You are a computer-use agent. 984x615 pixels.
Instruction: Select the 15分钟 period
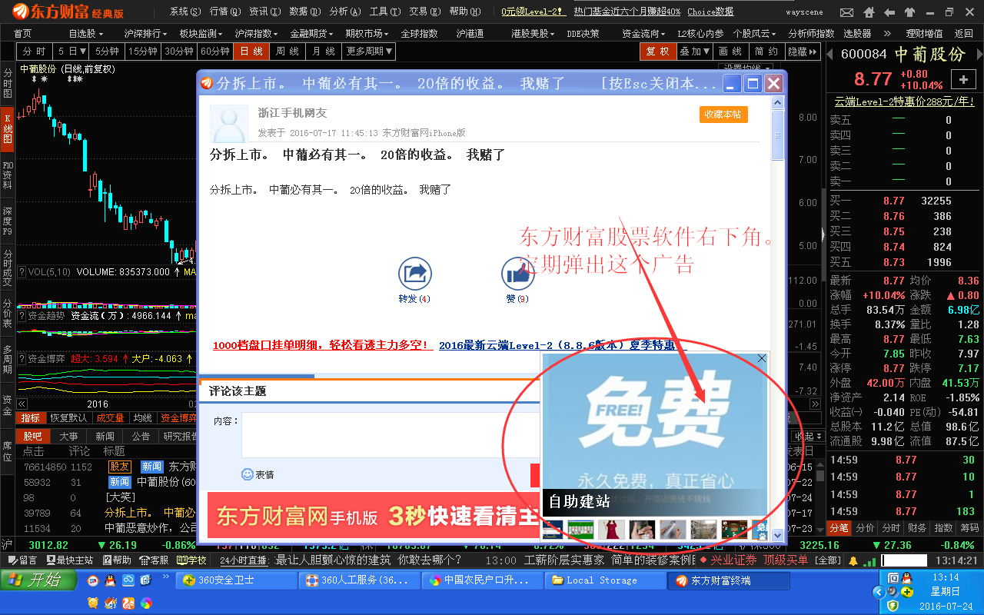click(143, 51)
